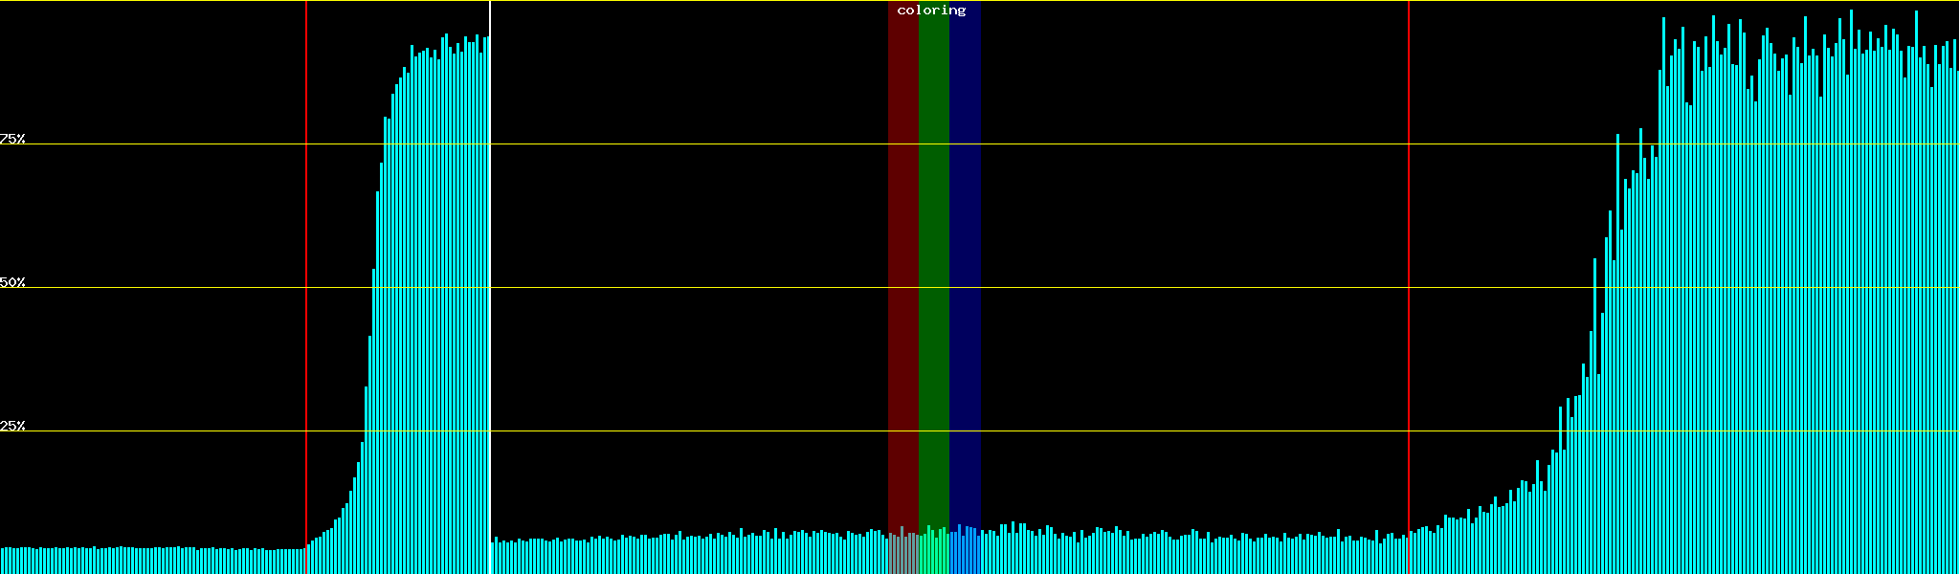This screenshot has height=574, width=1960.
Task: Click the 75% axis label
Action: [12, 139]
